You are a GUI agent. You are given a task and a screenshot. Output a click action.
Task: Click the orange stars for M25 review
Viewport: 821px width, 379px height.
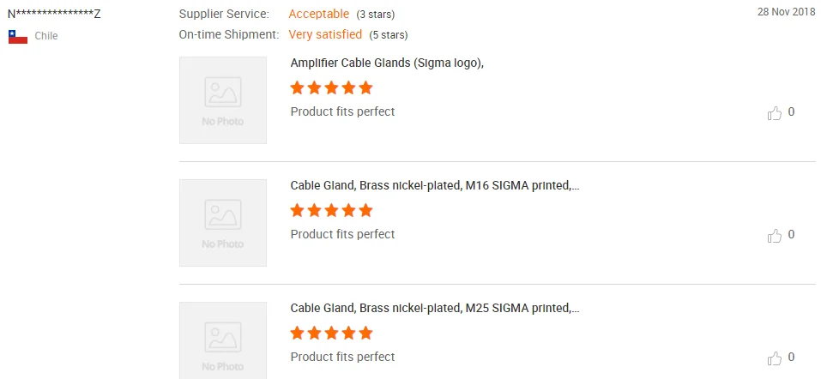coord(331,333)
